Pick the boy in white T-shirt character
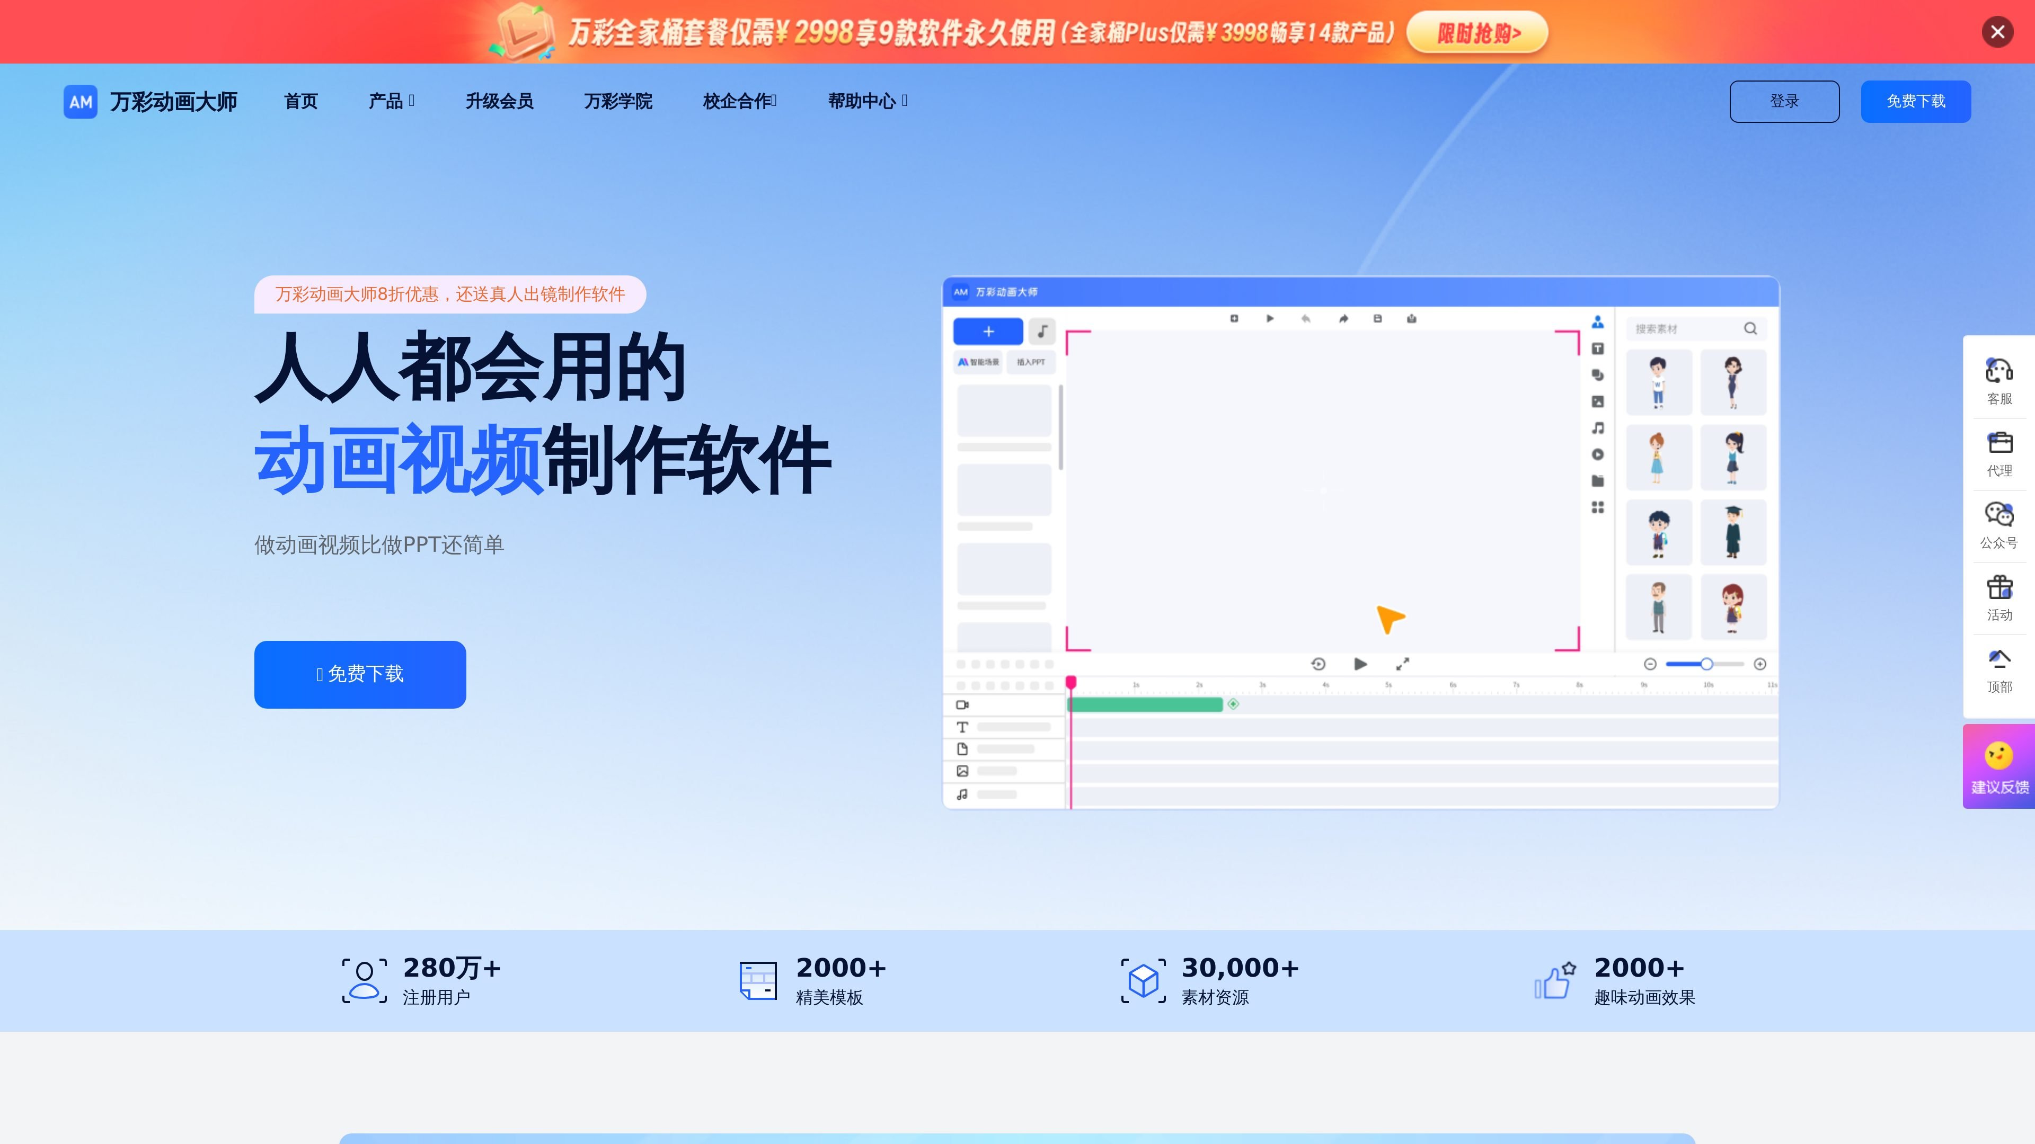2035x1144 pixels. (x=1658, y=383)
